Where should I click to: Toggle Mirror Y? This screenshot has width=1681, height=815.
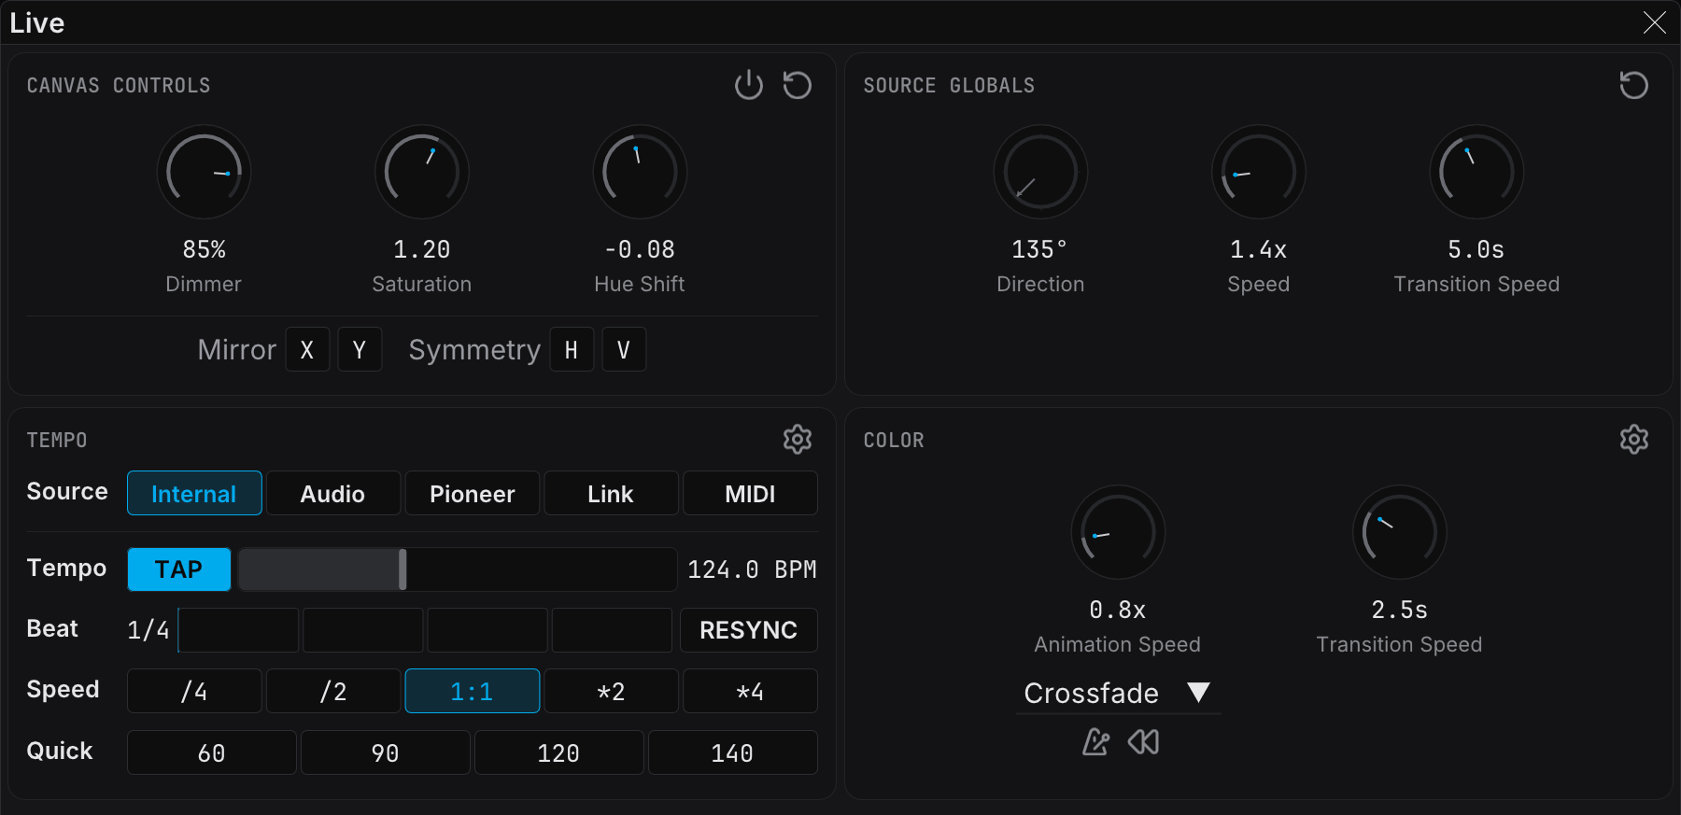click(x=360, y=349)
